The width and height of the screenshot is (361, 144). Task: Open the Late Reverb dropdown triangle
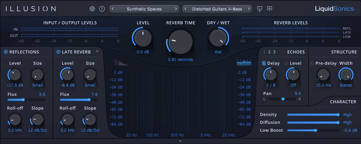click(x=97, y=52)
